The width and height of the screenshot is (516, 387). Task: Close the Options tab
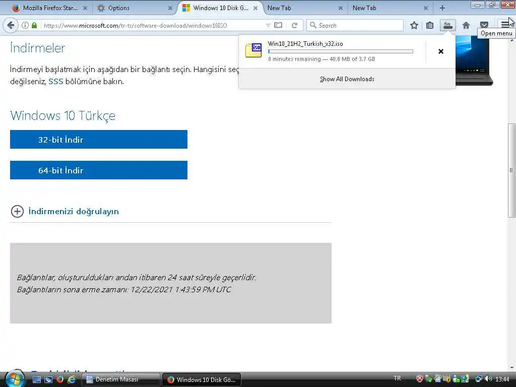coord(170,8)
